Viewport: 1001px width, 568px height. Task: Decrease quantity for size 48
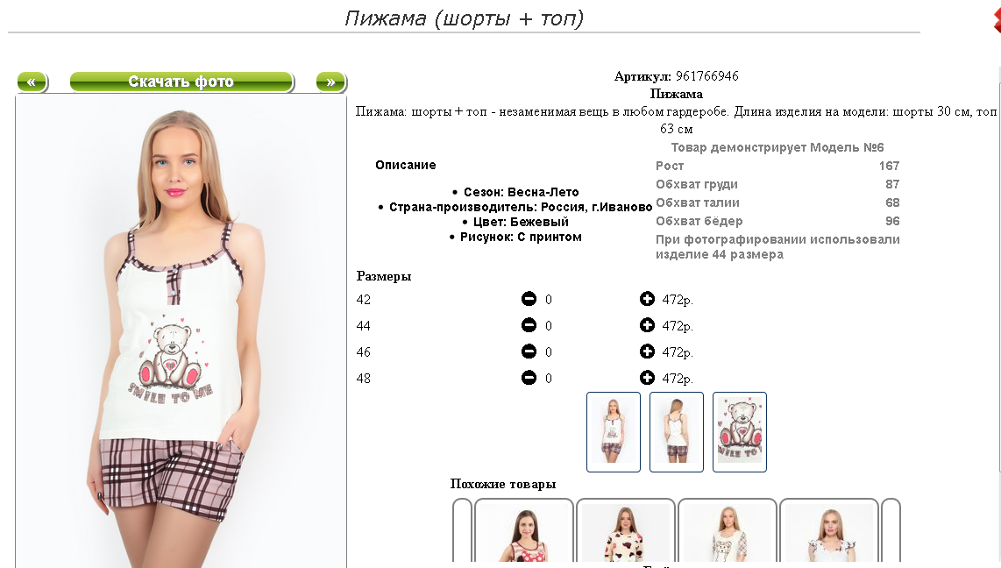529,377
